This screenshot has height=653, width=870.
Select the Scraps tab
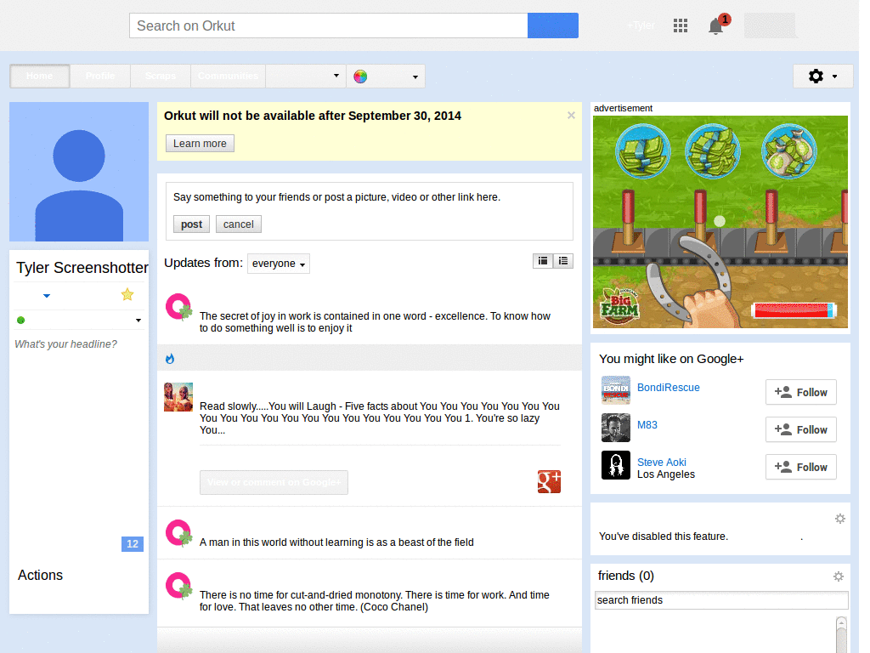pyautogui.click(x=161, y=76)
